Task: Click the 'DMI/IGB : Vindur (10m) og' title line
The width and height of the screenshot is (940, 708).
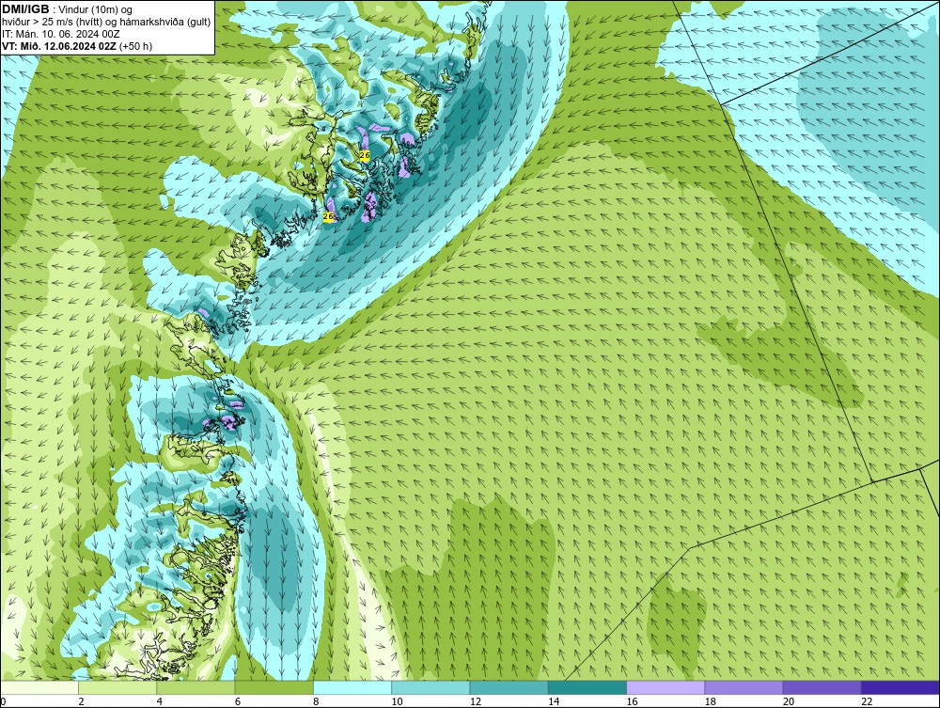Action: point(68,9)
